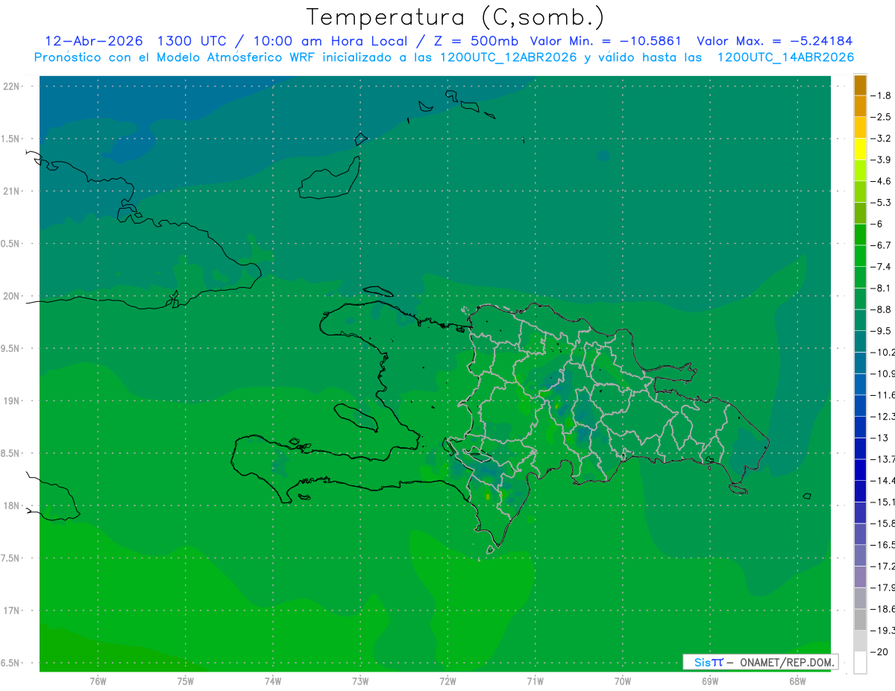Click the -8.8 value label on the color scale
The width and height of the screenshot is (895, 691).
(884, 309)
